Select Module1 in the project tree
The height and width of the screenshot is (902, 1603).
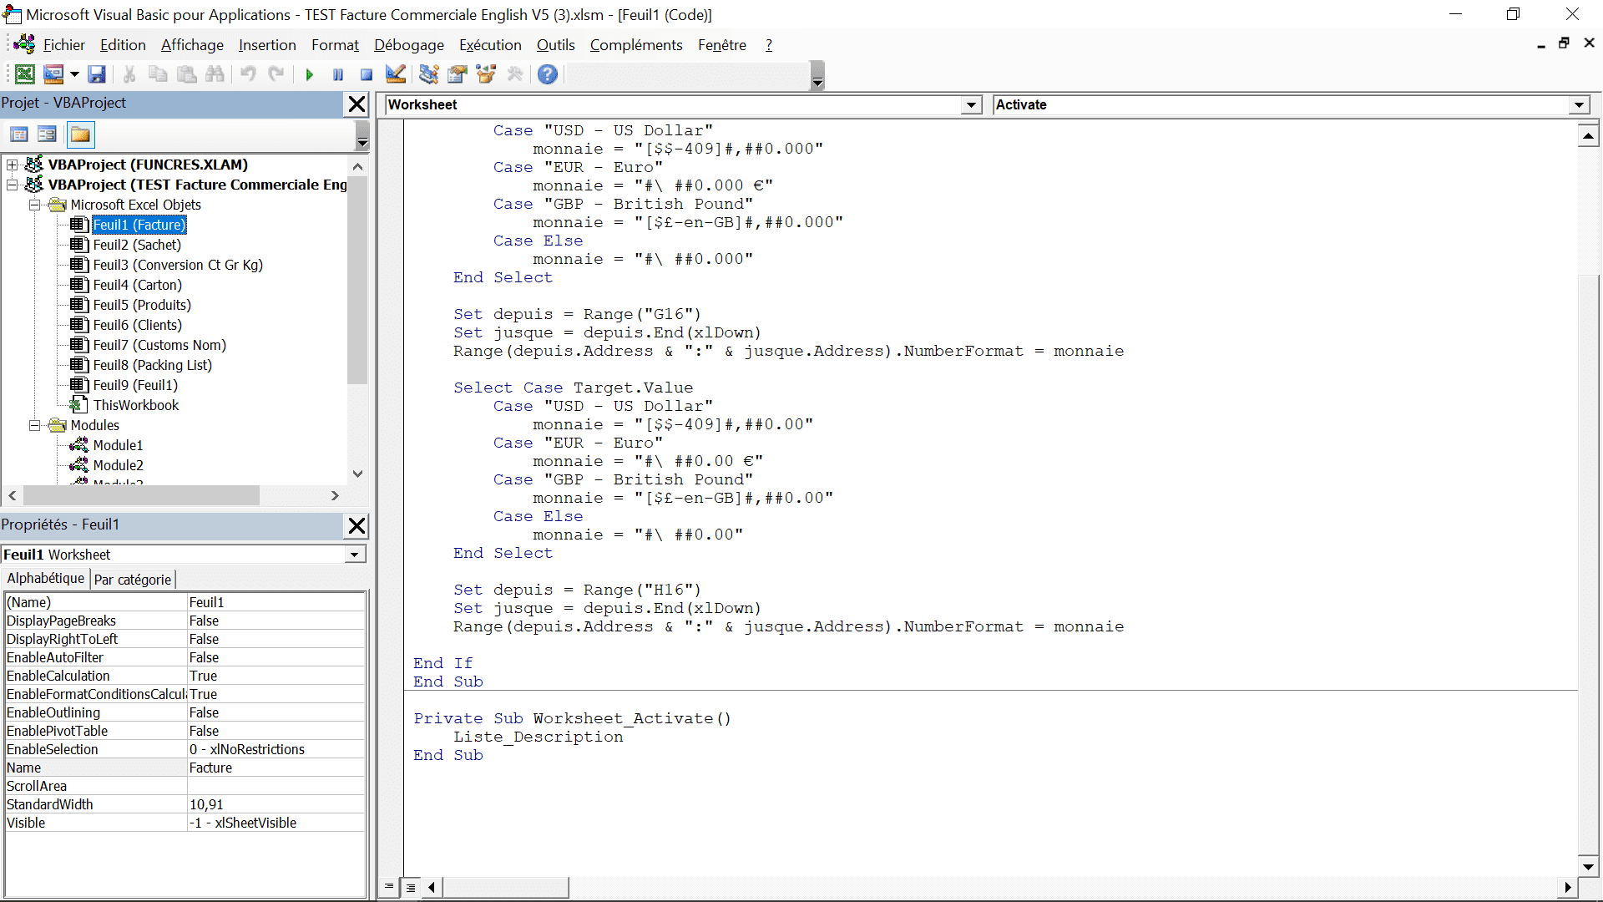118,445
